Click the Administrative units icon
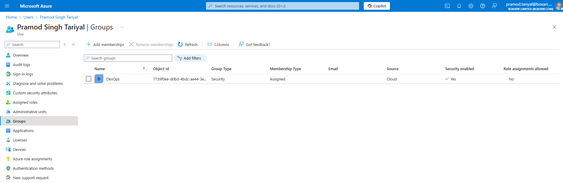563x183 pixels. 8,112
